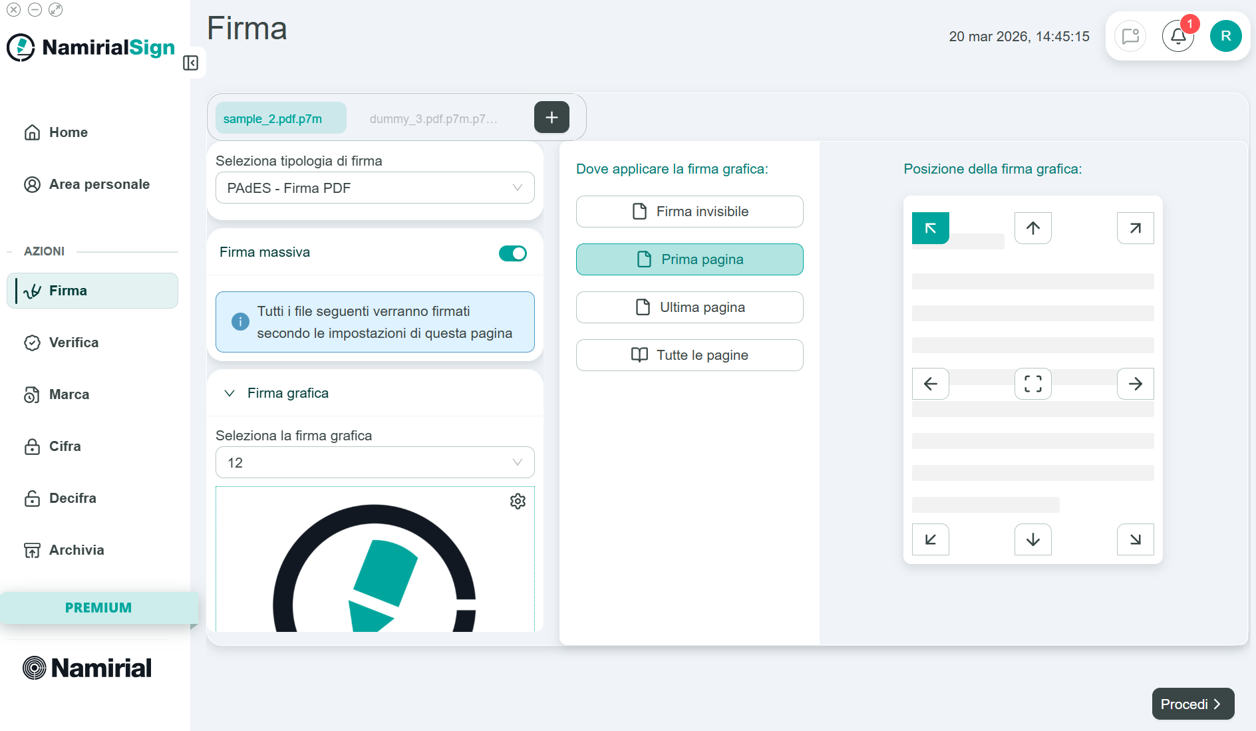The width and height of the screenshot is (1256, 731).
Task: Place signature at top-left corner
Action: (x=931, y=228)
